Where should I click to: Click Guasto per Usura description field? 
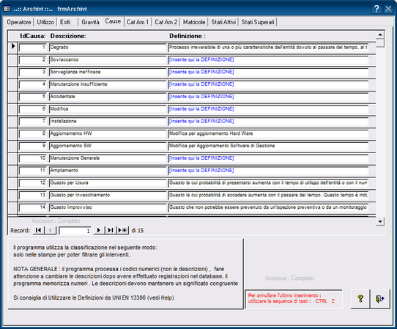[108, 183]
